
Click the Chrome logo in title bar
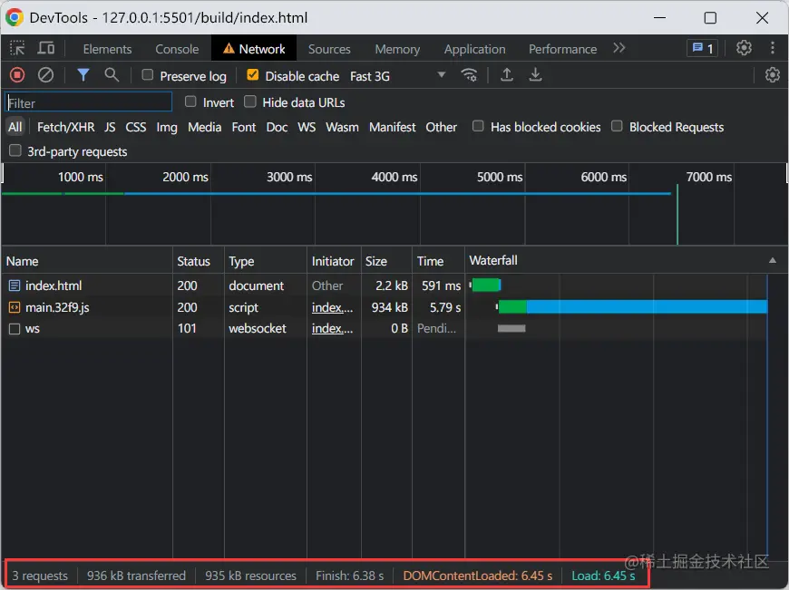pyautogui.click(x=15, y=17)
